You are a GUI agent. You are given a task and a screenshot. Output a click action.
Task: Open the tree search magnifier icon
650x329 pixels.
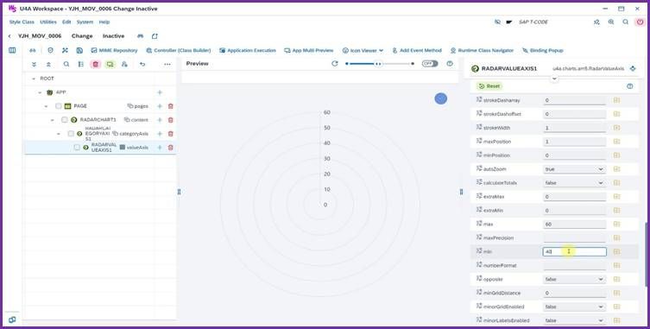tap(66, 64)
